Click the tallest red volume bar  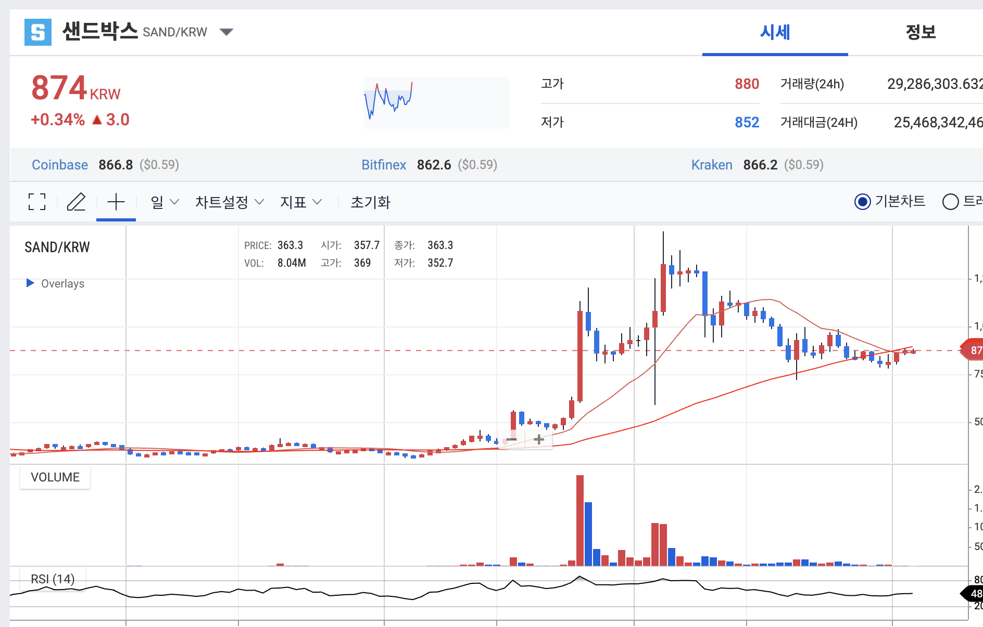[580, 520]
